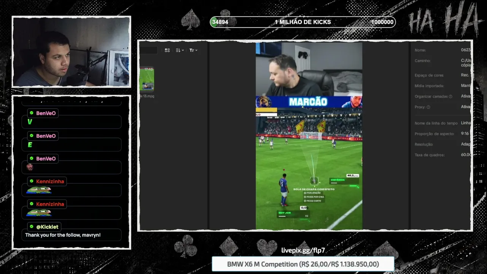Click the Mídia importada label
The height and width of the screenshot is (274, 487).
coord(429,86)
